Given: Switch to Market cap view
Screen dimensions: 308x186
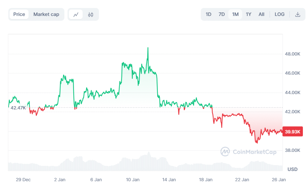Looking at the screenshot, I should [46, 14].
